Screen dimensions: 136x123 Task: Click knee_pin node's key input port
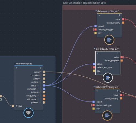click(94, 71)
